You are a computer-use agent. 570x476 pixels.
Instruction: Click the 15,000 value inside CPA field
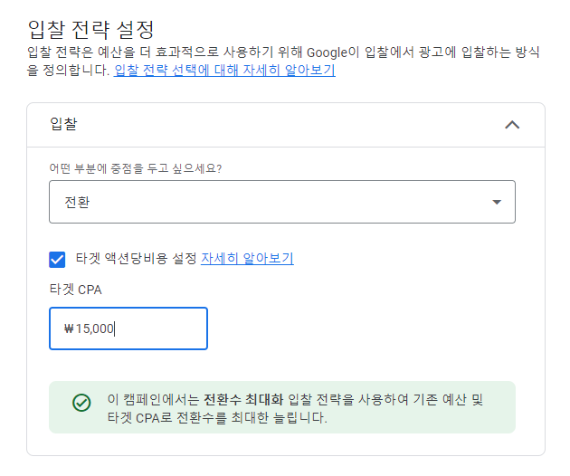94,328
